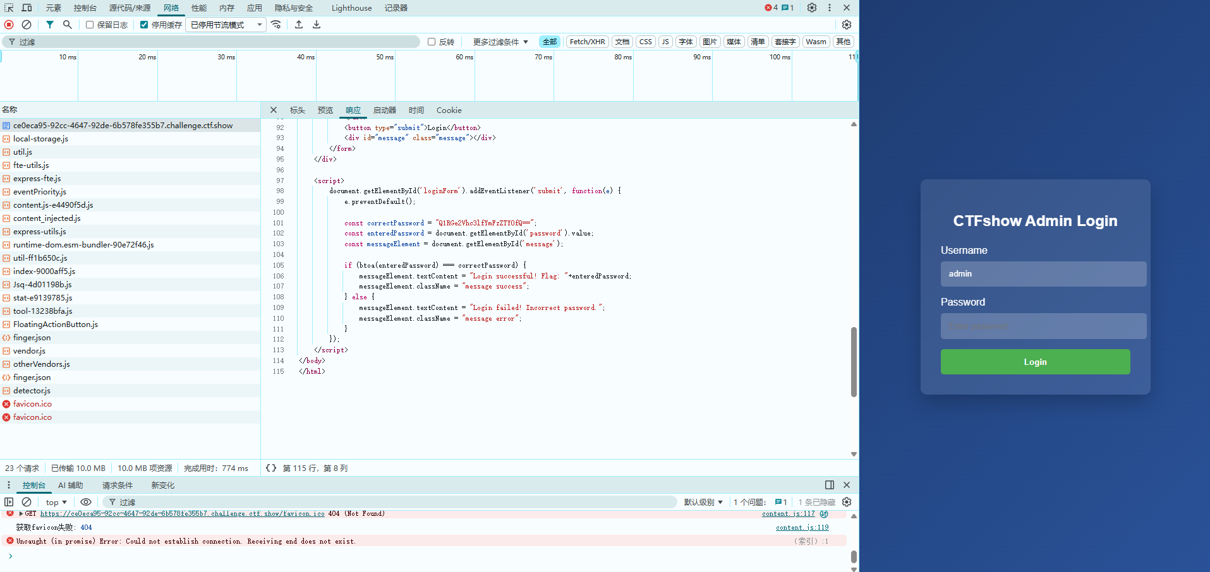The image size is (1210, 572).
Task: Click the 50 ms timeline overview marker
Action: [x=385, y=57]
